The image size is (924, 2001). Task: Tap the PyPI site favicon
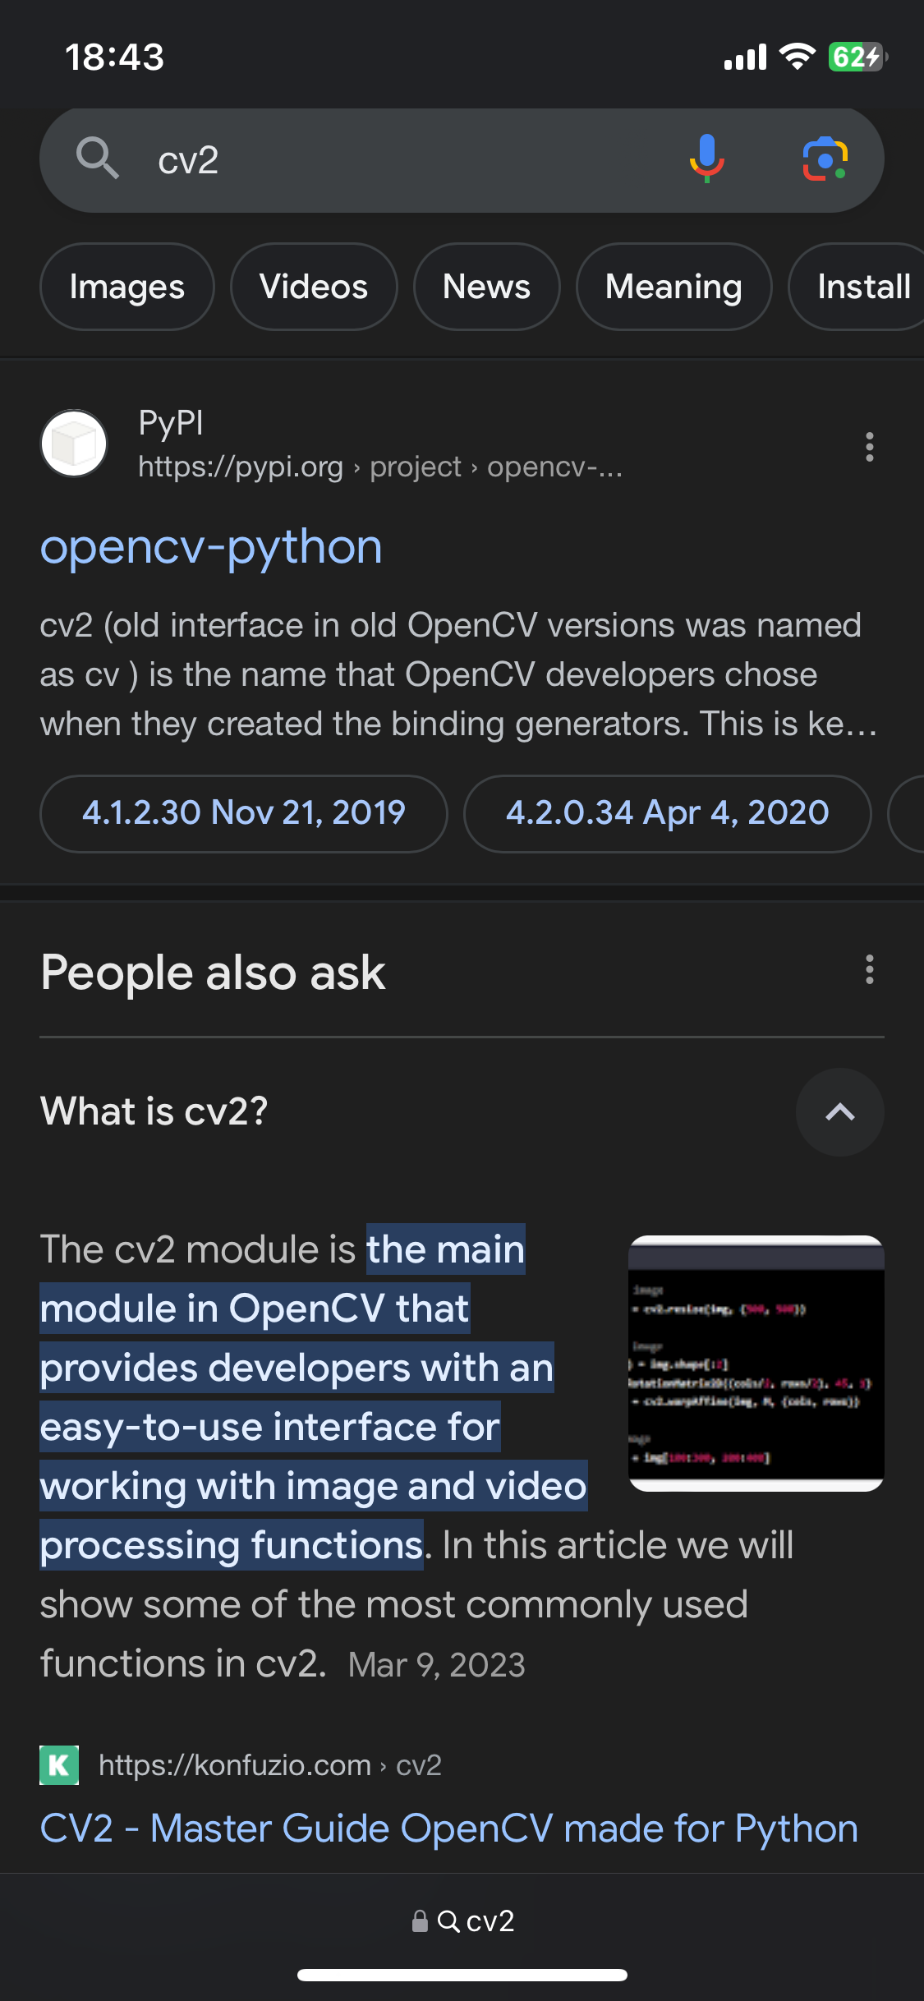point(74,444)
